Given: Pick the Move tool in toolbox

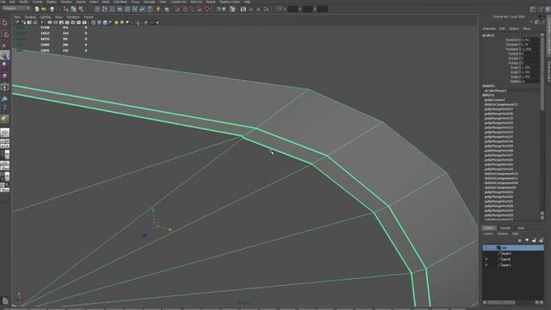Looking at the screenshot, I should pos(5,55).
